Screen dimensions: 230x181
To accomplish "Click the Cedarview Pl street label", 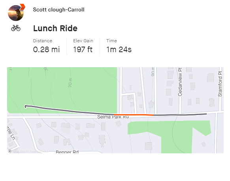I will tap(180, 82).
